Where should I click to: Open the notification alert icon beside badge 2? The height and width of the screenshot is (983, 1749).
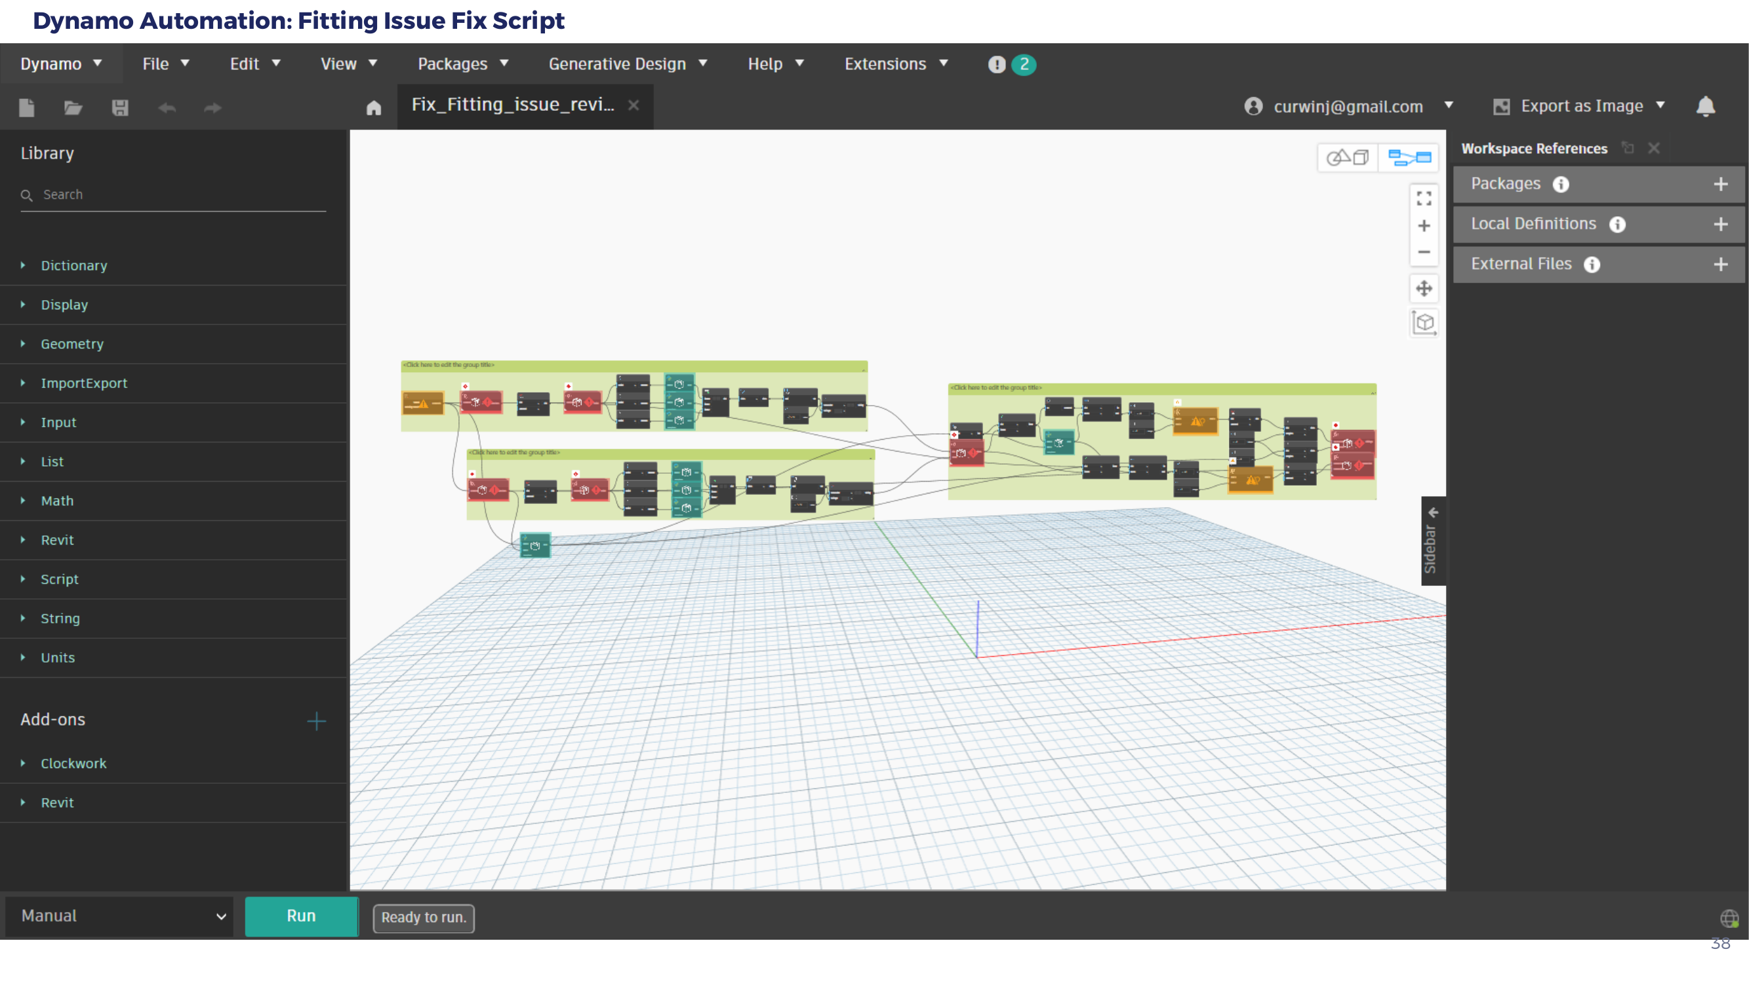pyautogui.click(x=997, y=64)
